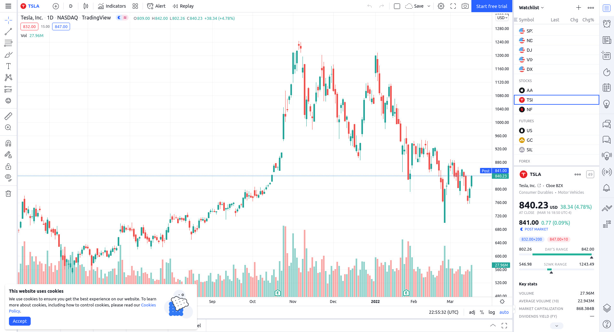
Task: Open the text annotation tool
Action: tap(8, 66)
